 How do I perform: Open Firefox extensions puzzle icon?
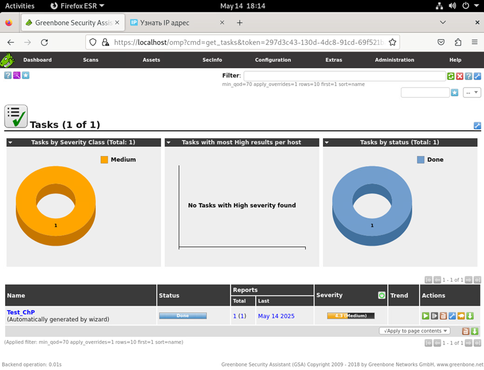[x=458, y=42]
